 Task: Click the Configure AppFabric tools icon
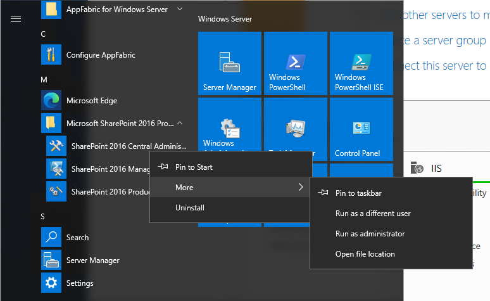[x=51, y=54]
